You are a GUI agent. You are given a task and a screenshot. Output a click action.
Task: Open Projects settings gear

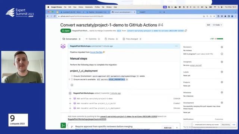[222, 82]
